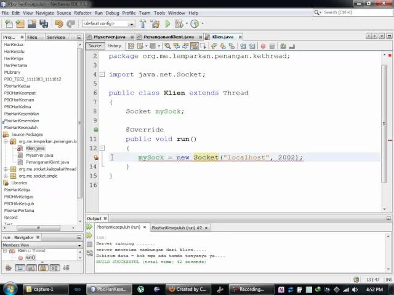Collapse the import fold on line 4
The width and height of the screenshot is (394, 295).
point(102,74)
